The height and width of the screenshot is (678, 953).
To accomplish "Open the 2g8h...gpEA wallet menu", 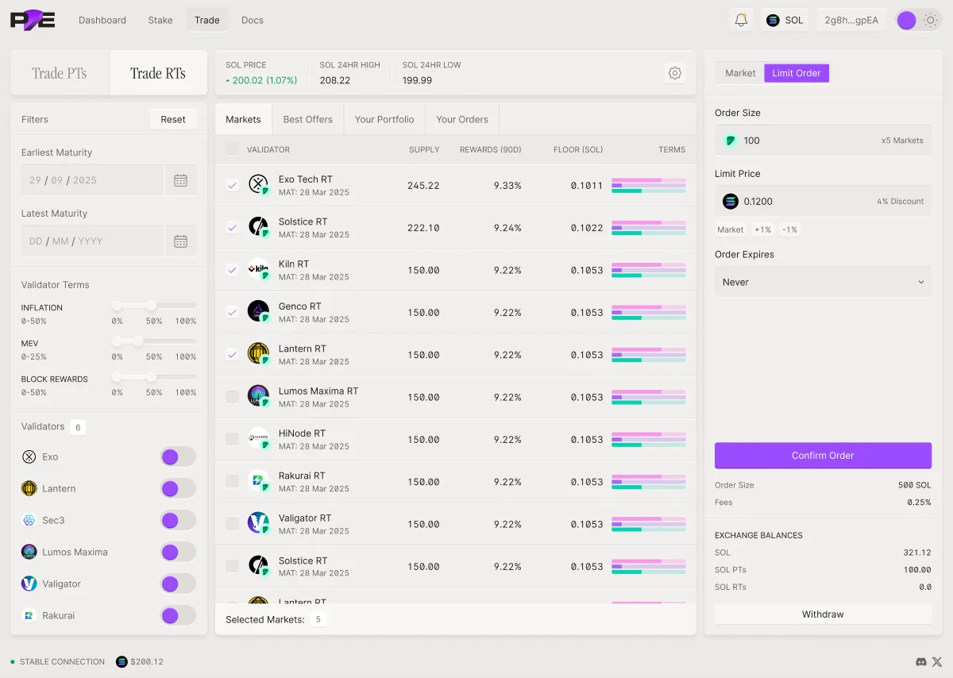I will pyautogui.click(x=851, y=21).
